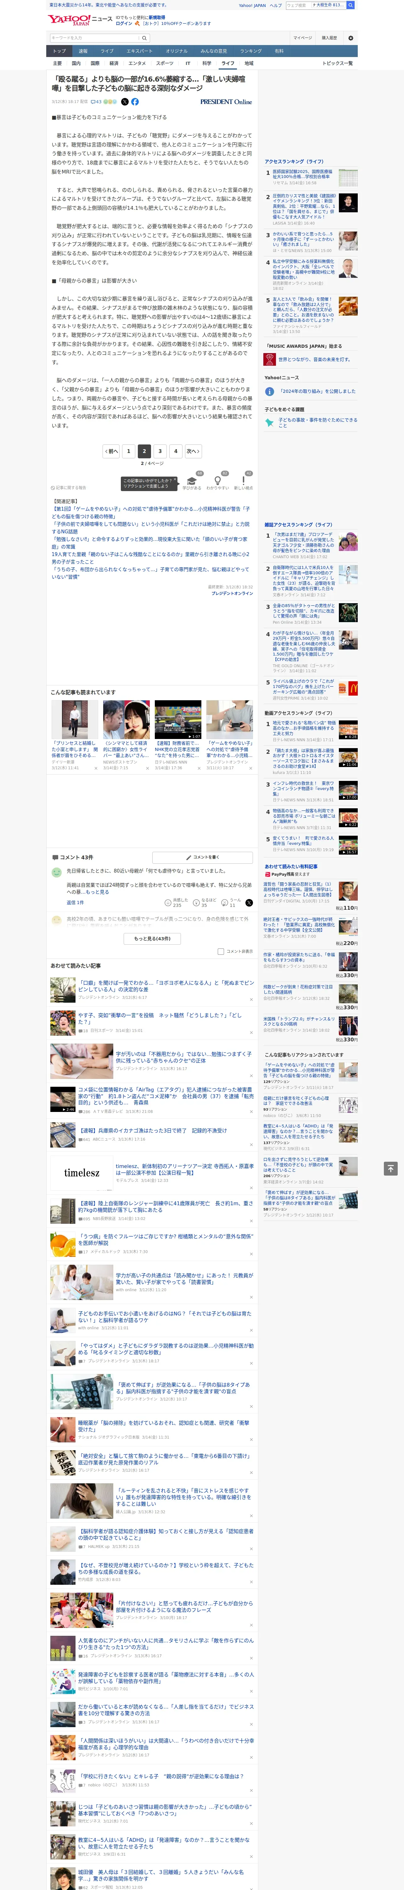Click the blue search magnifier button
This screenshot has width=404, height=1890.
pyautogui.click(x=351, y=5)
